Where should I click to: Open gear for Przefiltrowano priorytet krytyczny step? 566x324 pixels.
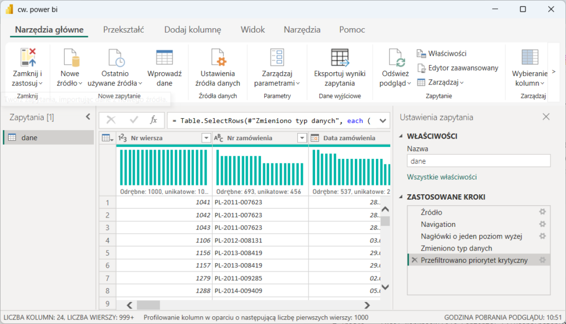pyautogui.click(x=542, y=260)
